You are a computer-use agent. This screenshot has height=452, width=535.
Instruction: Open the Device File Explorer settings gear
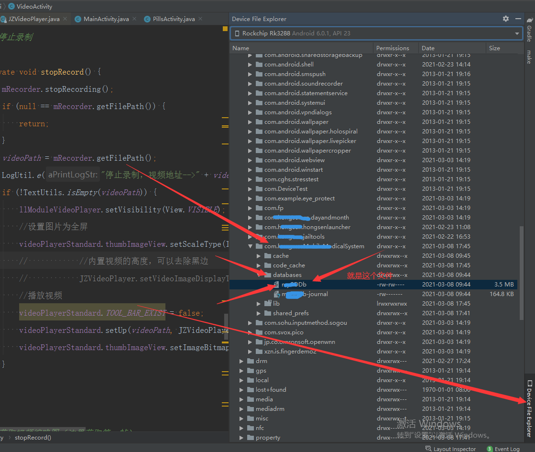click(505, 19)
